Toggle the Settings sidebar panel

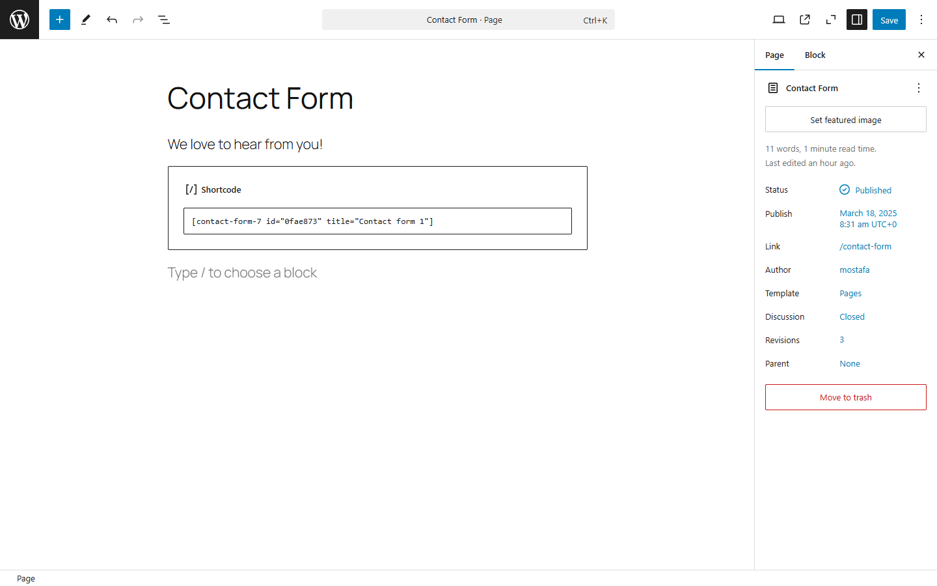(856, 20)
